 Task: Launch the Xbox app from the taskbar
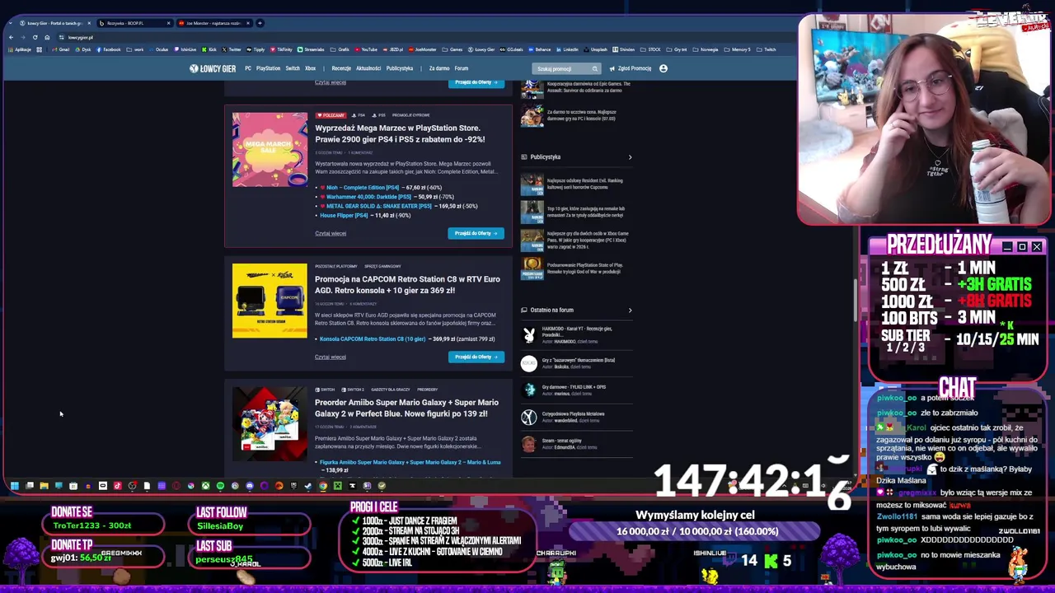[205, 486]
